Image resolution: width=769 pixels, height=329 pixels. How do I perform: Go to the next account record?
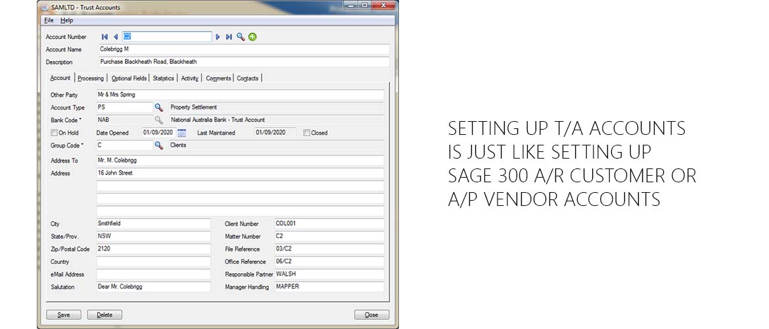click(x=218, y=37)
